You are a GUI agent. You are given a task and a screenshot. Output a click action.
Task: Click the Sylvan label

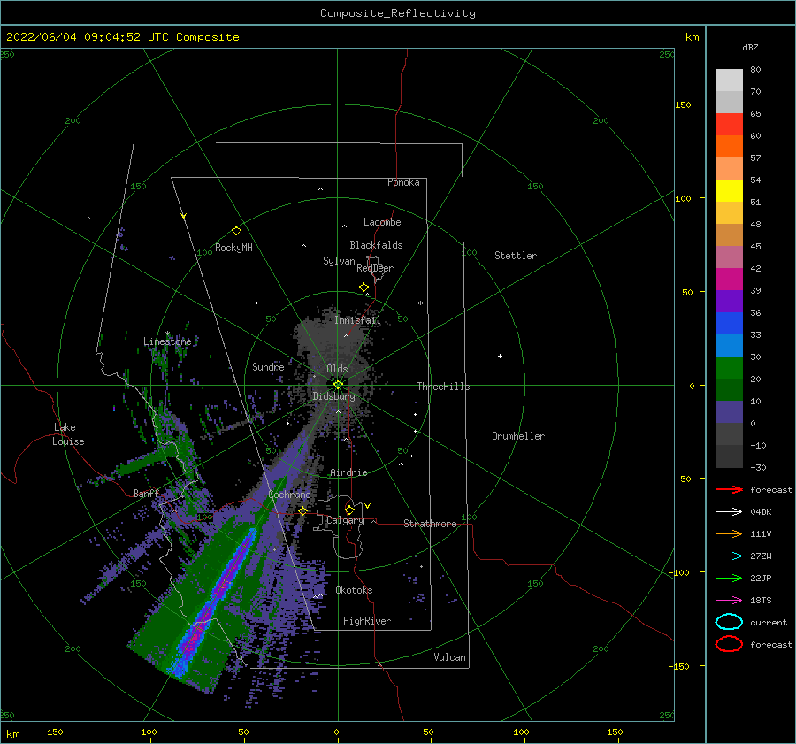click(x=339, y=261)
